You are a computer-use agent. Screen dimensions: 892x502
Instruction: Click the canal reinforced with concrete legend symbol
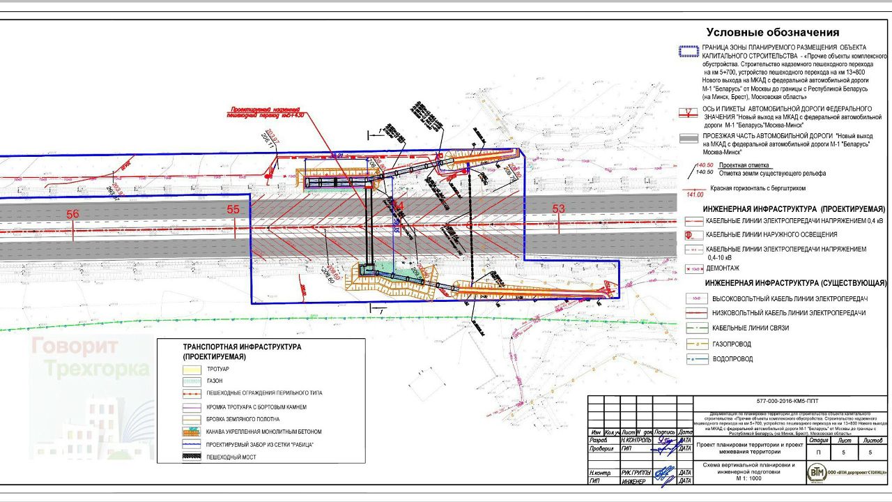[193, 432]
